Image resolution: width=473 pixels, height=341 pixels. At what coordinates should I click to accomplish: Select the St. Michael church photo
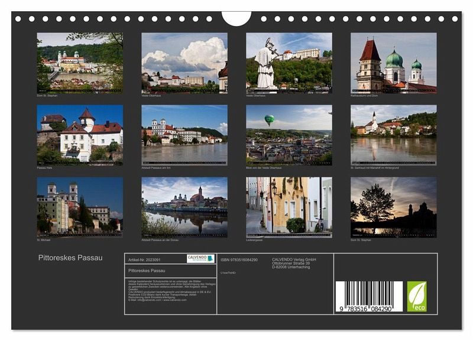click(x=80, y=207)
